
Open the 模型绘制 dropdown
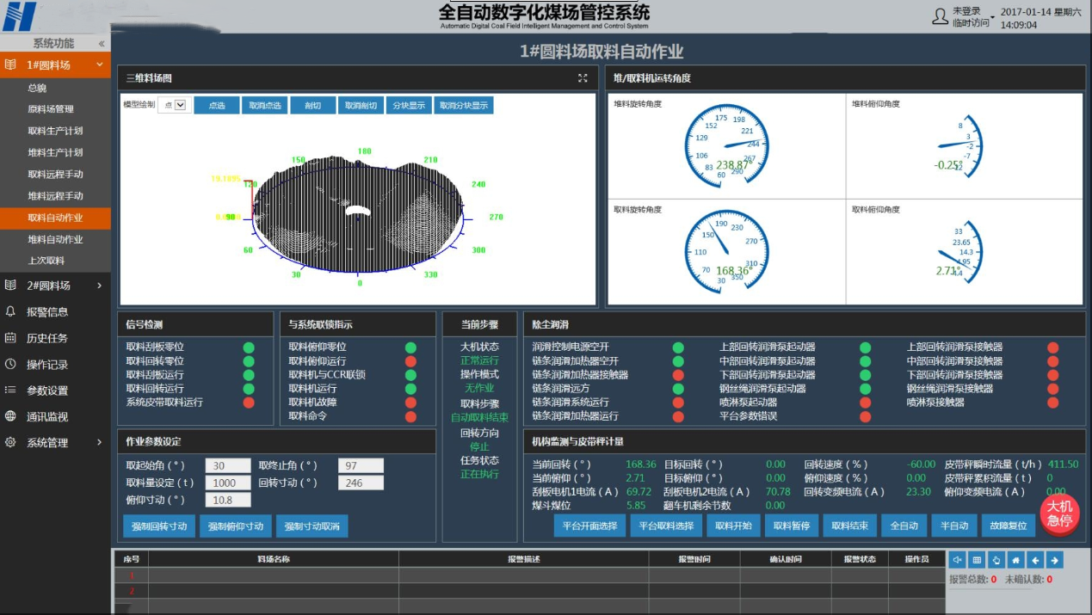(175, 105)
